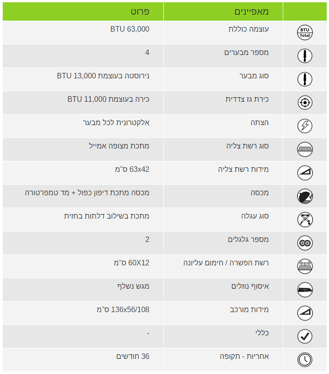Image resolution: width=329 pixels, height=374 pixels.
Task: Click the clock warranty icon
Action: point(305,360)
